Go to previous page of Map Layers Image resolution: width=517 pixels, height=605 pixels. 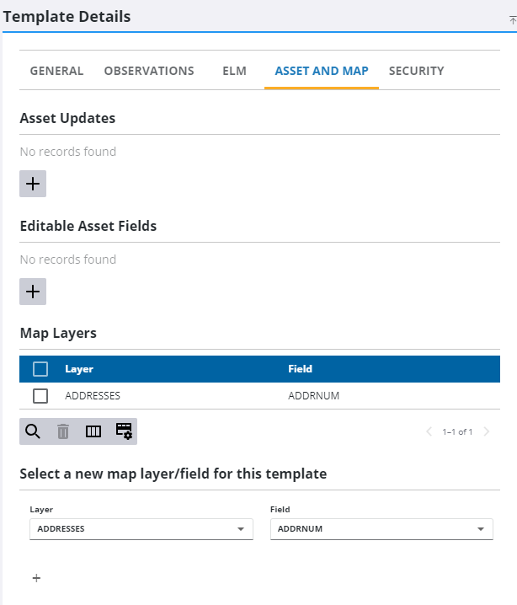(429, 431)
